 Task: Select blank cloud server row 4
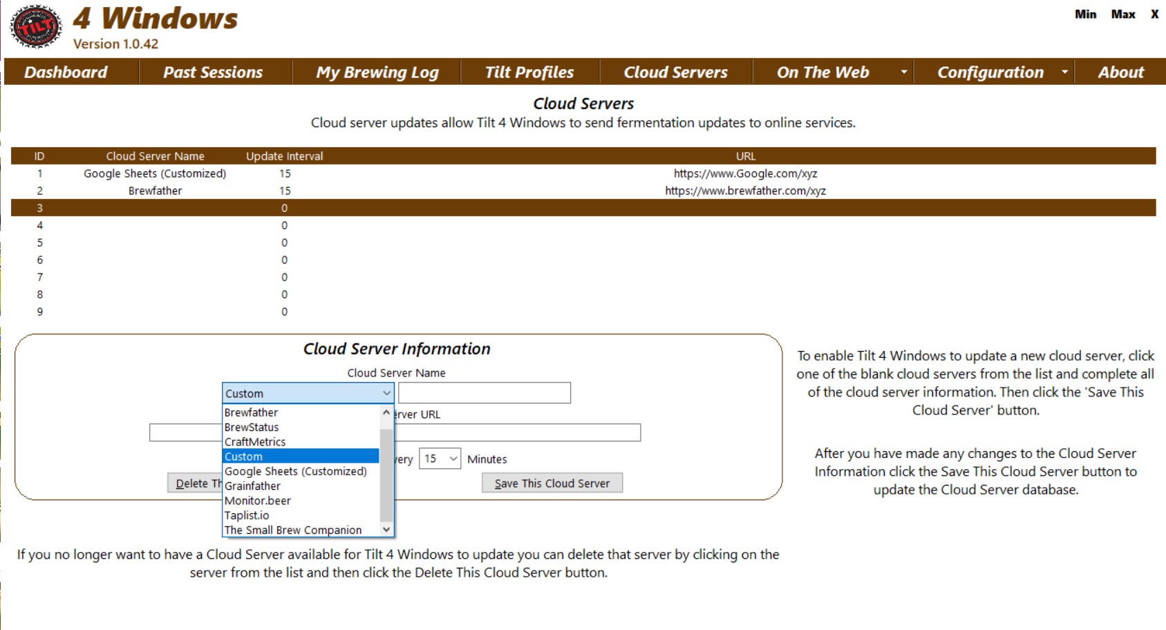pos(583,225)
